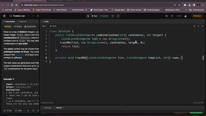Open the user profile avatar in LeetCode

coord(185,16)
